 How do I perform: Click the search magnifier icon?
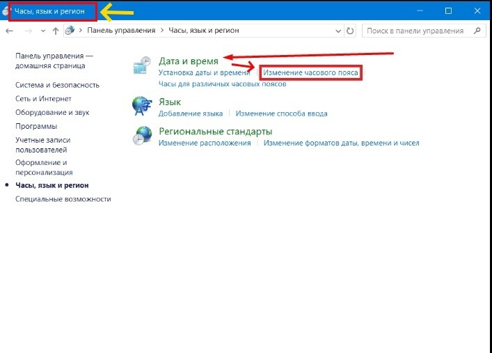tap(477, 31)
